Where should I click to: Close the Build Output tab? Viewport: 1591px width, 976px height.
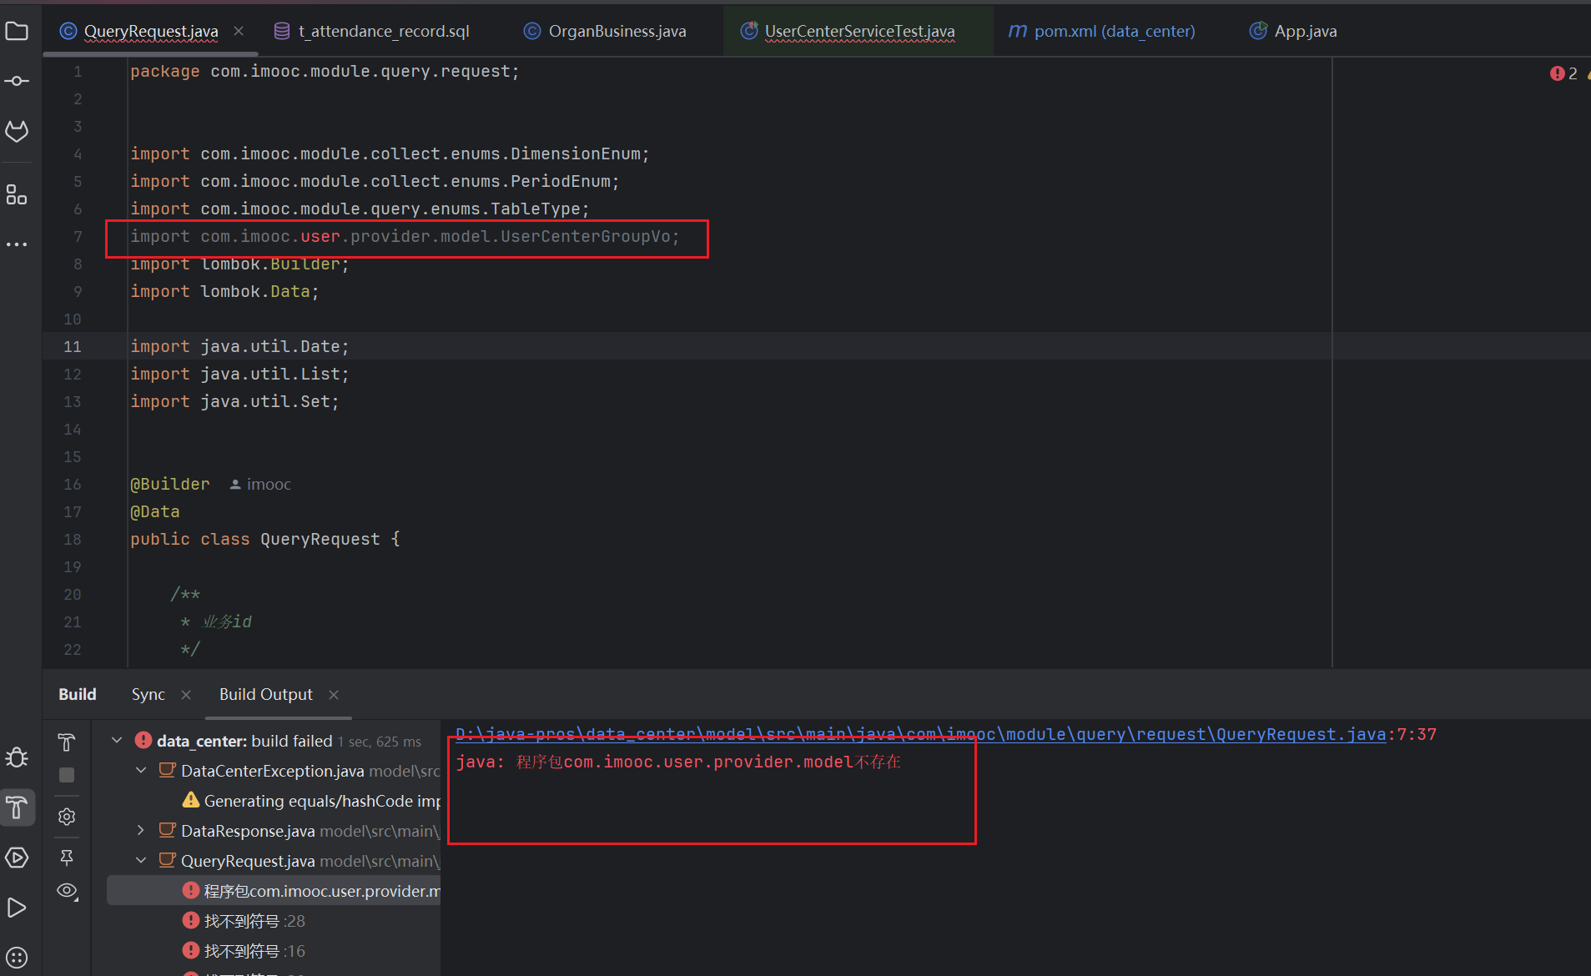pos(334,695)
